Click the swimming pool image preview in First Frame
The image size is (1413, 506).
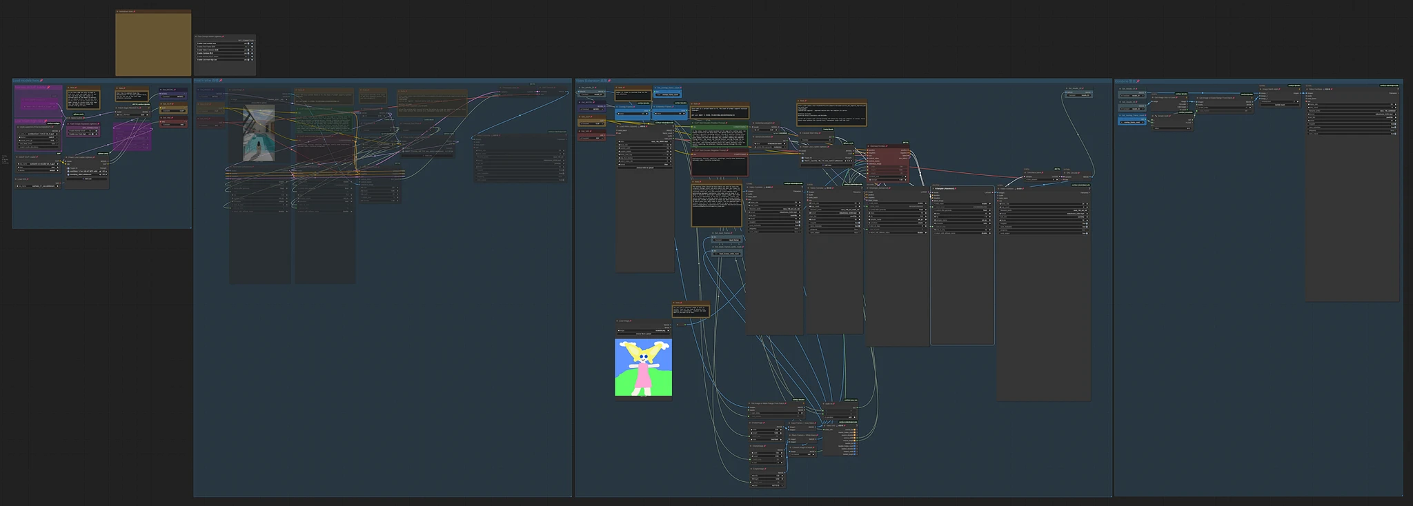click(259, 132)
